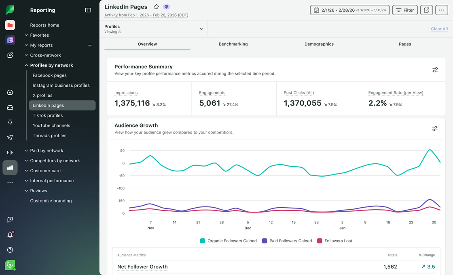Open the top-right ellipsis options menu

(x=441, y=10)
